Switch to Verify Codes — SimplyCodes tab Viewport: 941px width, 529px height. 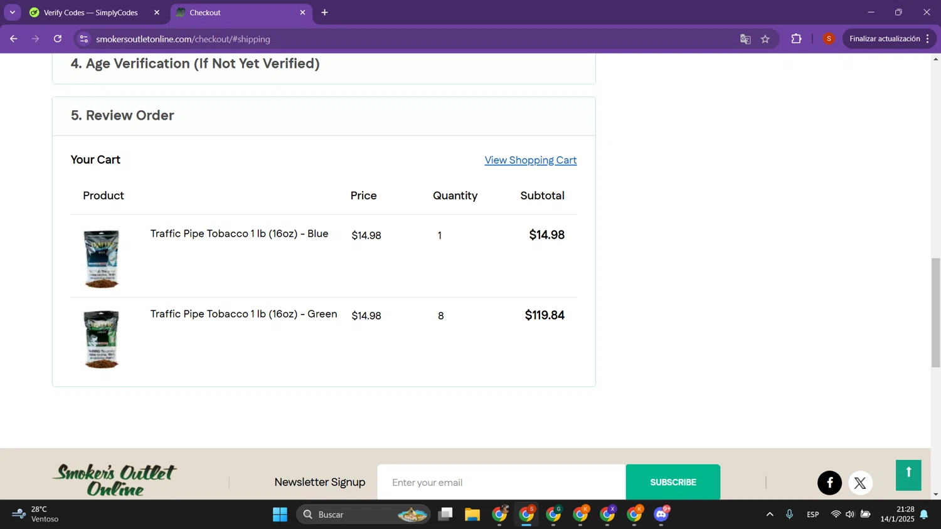click(x=91, y=13)
